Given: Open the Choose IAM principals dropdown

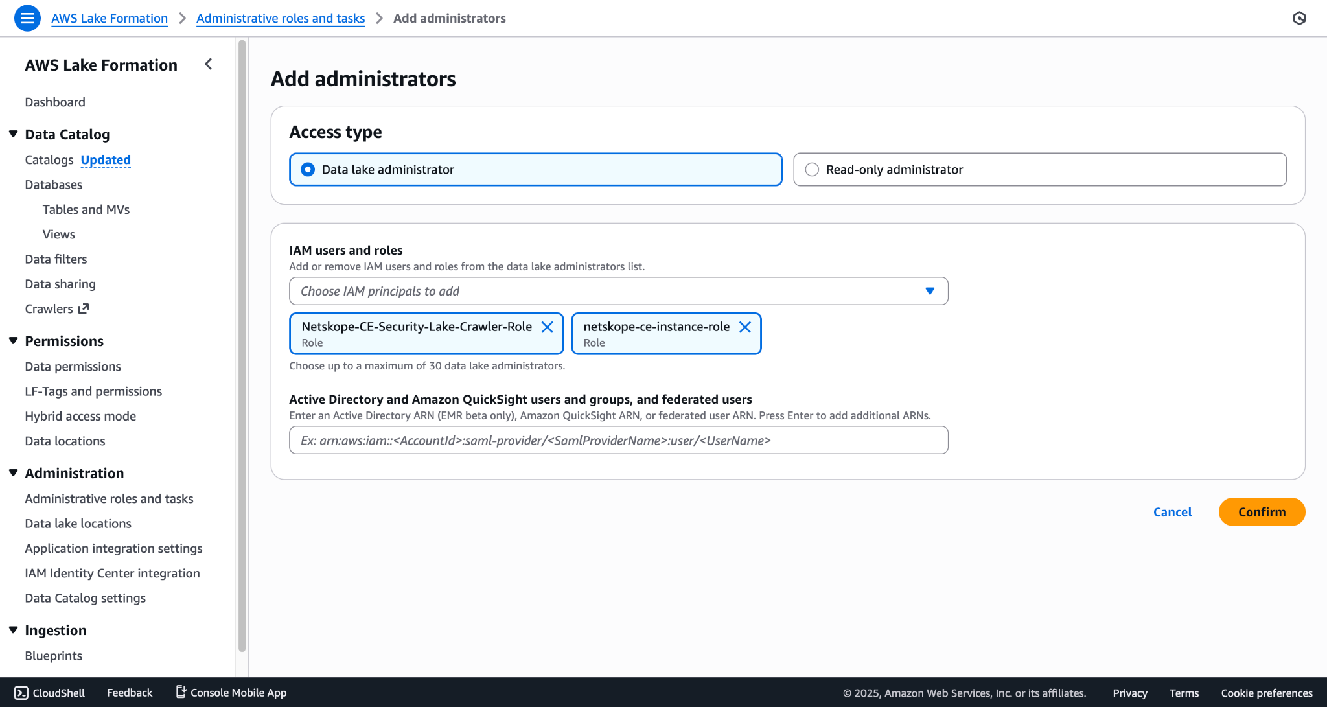Looking at the screenshot, I should 619,291.
